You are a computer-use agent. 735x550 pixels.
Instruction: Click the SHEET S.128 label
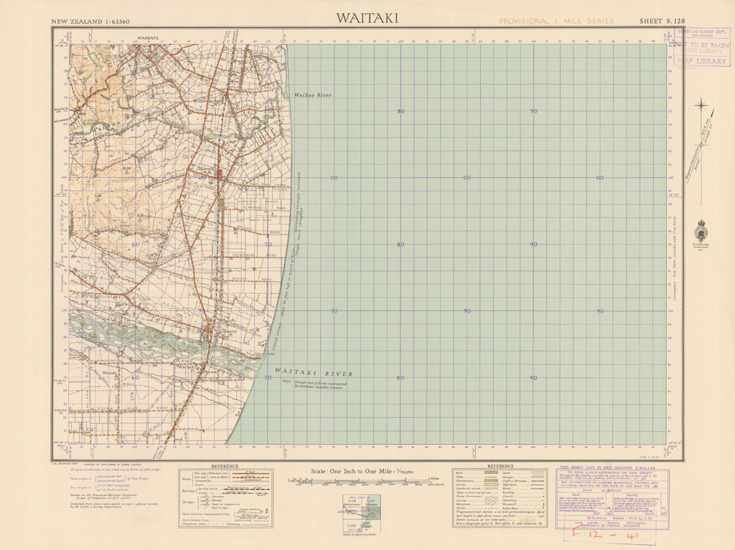(661, 22)
